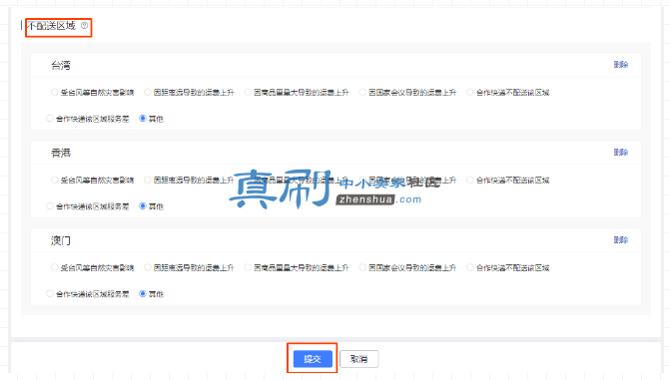Screen dimensions: 670x380
Task: Click the 台湾 region title
Action: coord(61,65)
